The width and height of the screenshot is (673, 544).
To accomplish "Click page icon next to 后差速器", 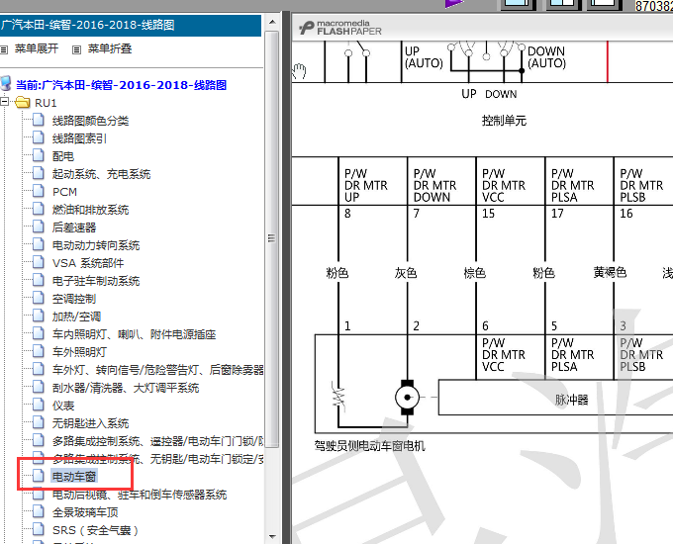I will click(x=39, y=227).
